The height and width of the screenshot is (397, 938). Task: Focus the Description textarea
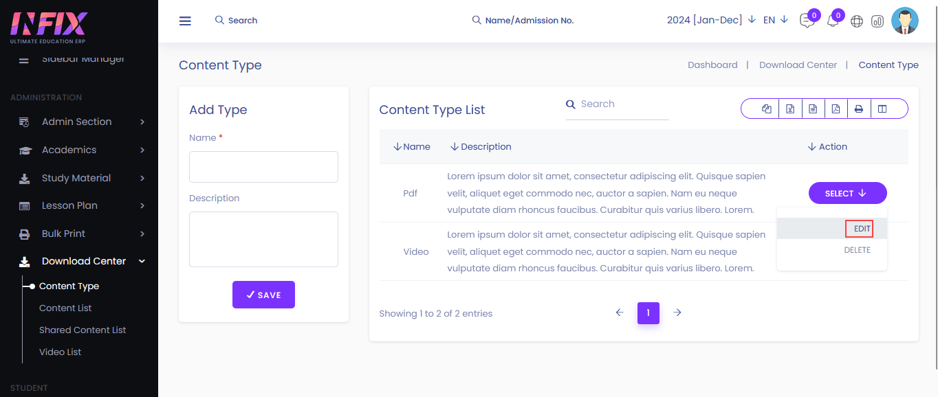pyautogui.click(x=263, y=239)
